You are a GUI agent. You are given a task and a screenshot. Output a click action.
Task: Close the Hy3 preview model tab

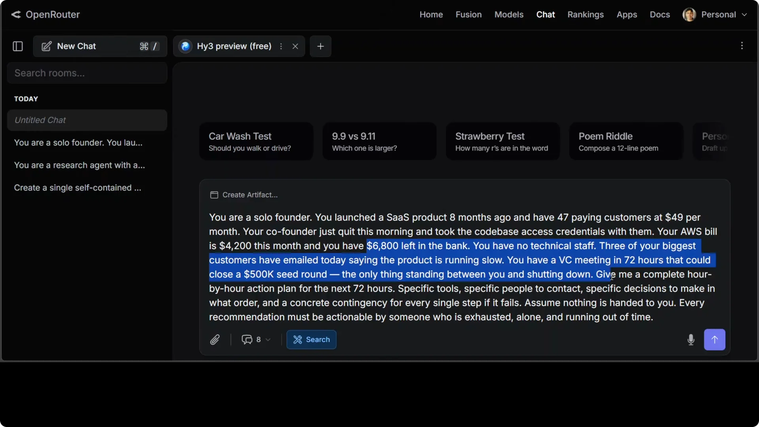pos(295,46)
